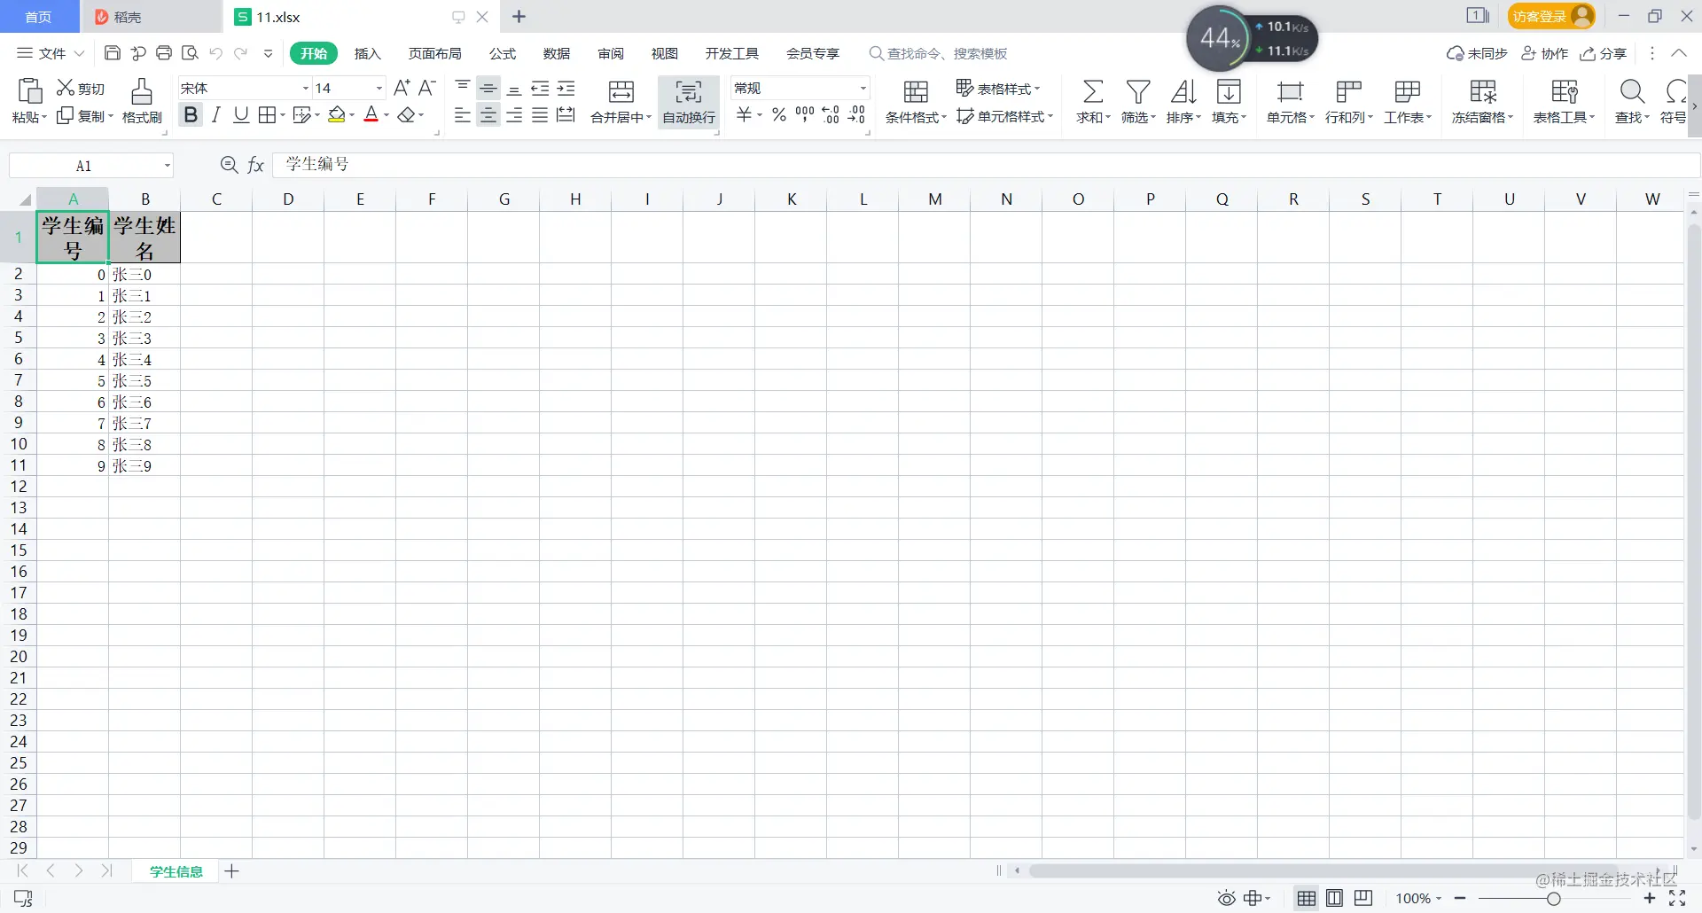Click the Share (分享) button
The width and height of the screenshot is (1702, 913).
point(1604,53)
